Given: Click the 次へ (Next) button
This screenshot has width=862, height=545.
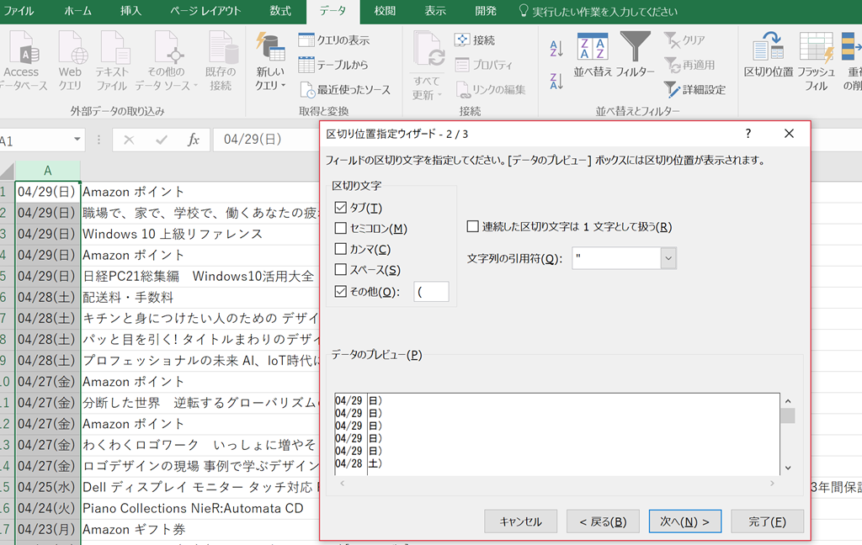Looking at the screenshot, I should click(684, 521).
